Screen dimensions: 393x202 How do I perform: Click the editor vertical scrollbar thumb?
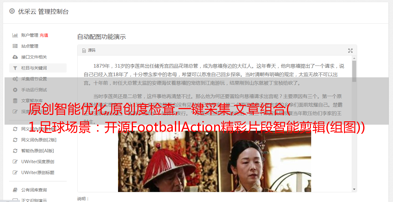354,71
